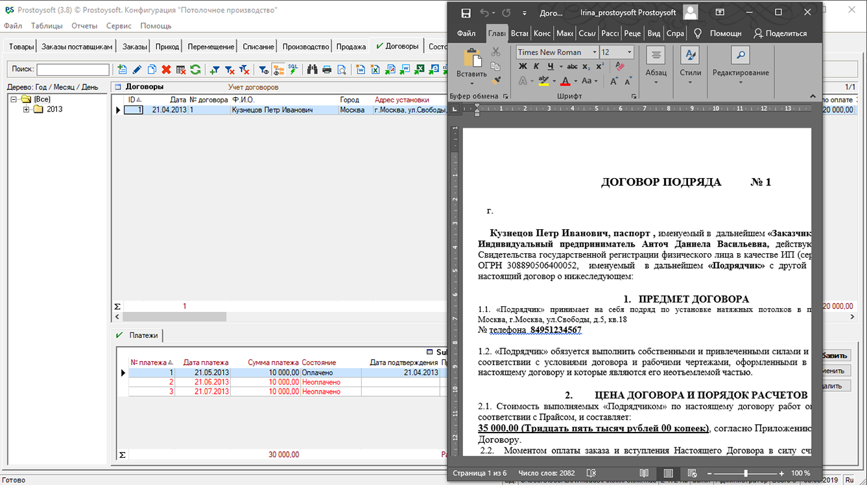Click the green refresh arrows icon
Viewport: 867px width, 485px height.
coord(195,69)
